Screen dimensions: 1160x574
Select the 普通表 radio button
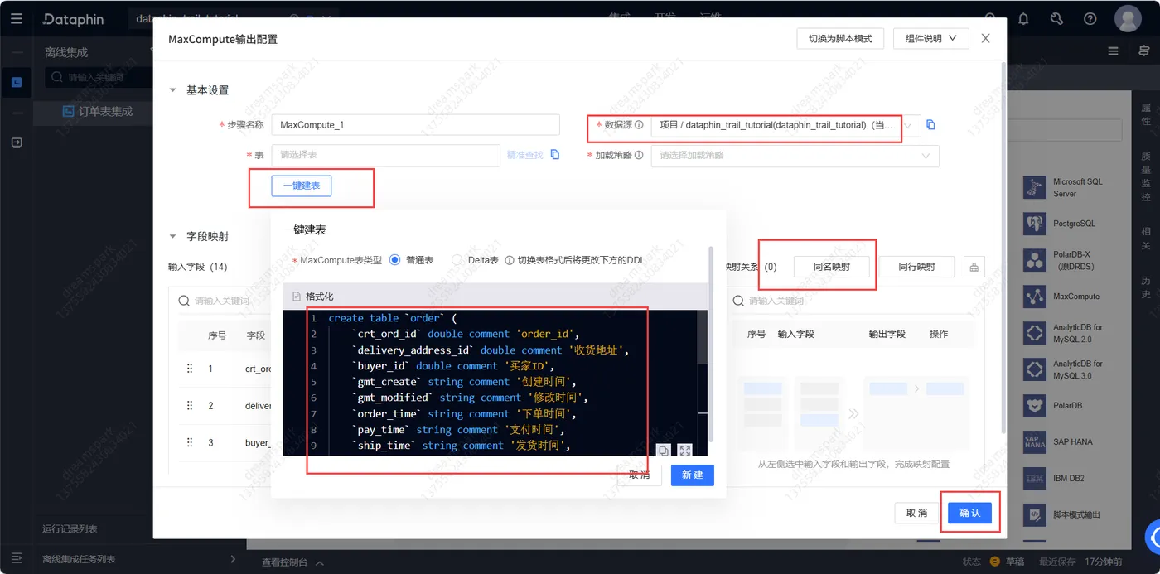click(x=394, y=260)
